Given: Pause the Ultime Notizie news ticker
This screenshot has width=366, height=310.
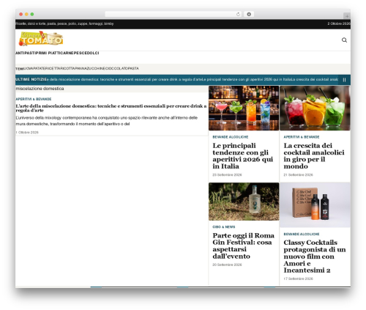Looking at the screenshot, I should pos(344,80).
